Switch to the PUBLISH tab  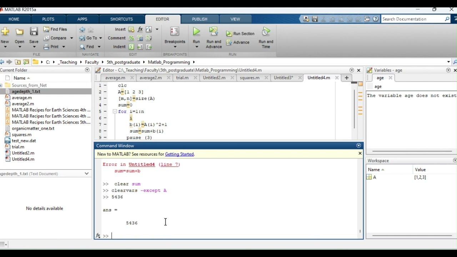coord(200,19)
